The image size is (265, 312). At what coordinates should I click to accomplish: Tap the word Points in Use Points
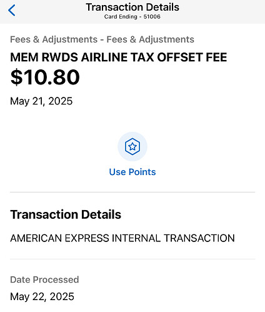[142, 172]
